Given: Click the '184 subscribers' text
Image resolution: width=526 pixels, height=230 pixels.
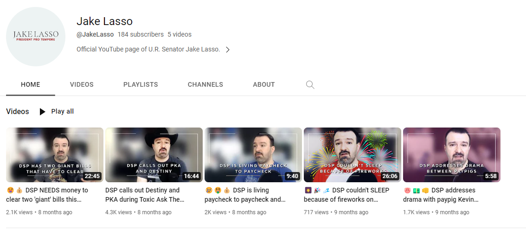Looking at the screenshot, I should 141,34.
